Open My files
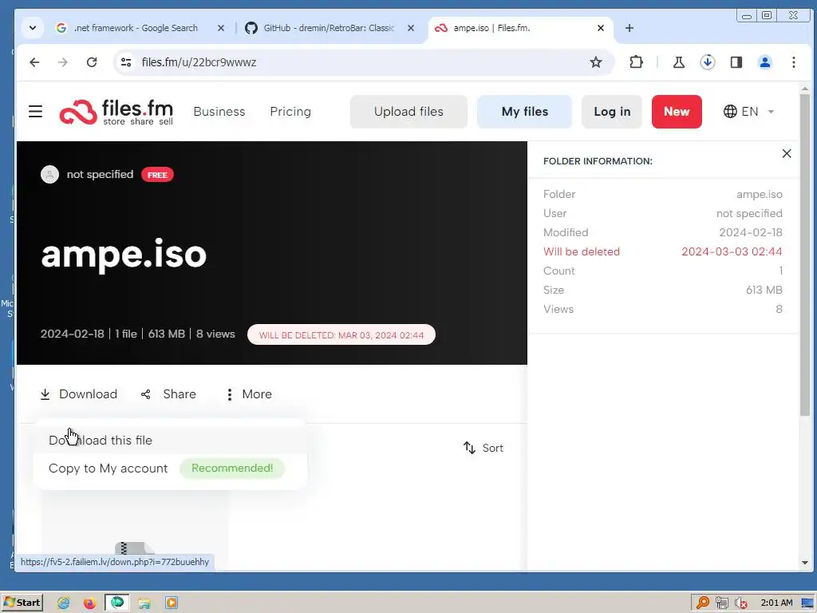This screenshot has width=817, height=613. pyautogui.click(x=525, y=112)
